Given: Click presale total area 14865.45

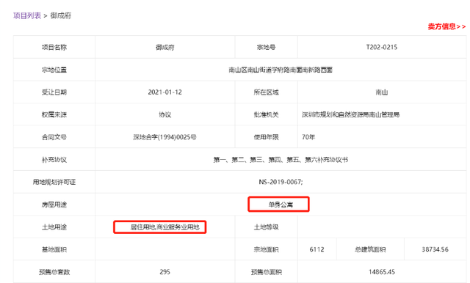Looking at the screenshot, I should pos(382,272).
